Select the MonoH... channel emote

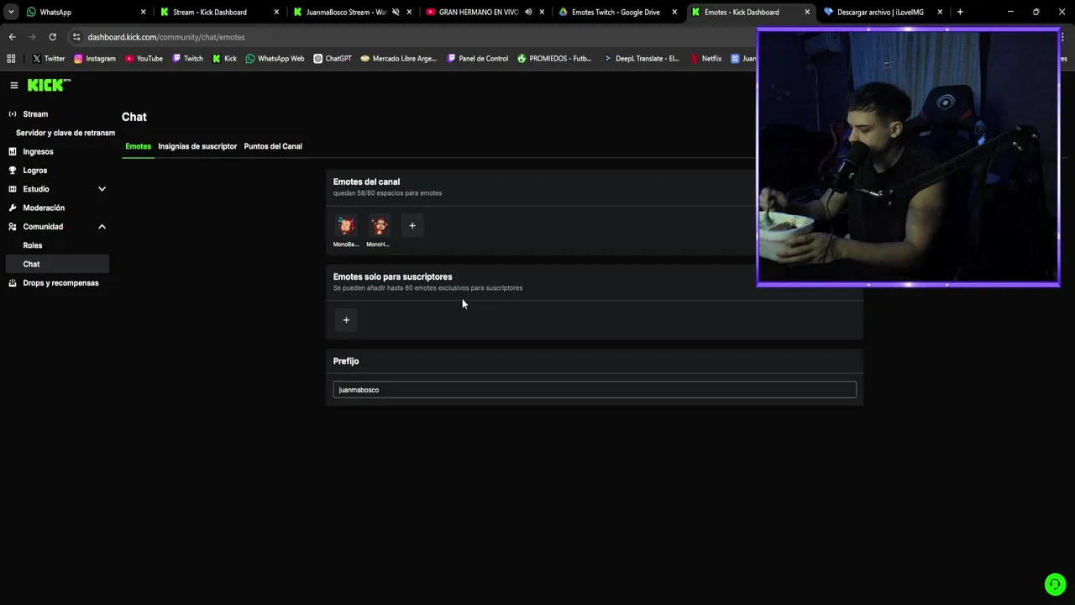(x=379, y=225)
